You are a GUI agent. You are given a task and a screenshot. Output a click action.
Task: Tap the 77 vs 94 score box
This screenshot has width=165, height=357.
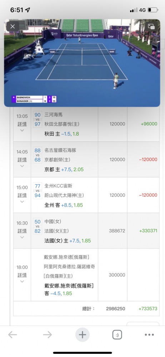37,191
